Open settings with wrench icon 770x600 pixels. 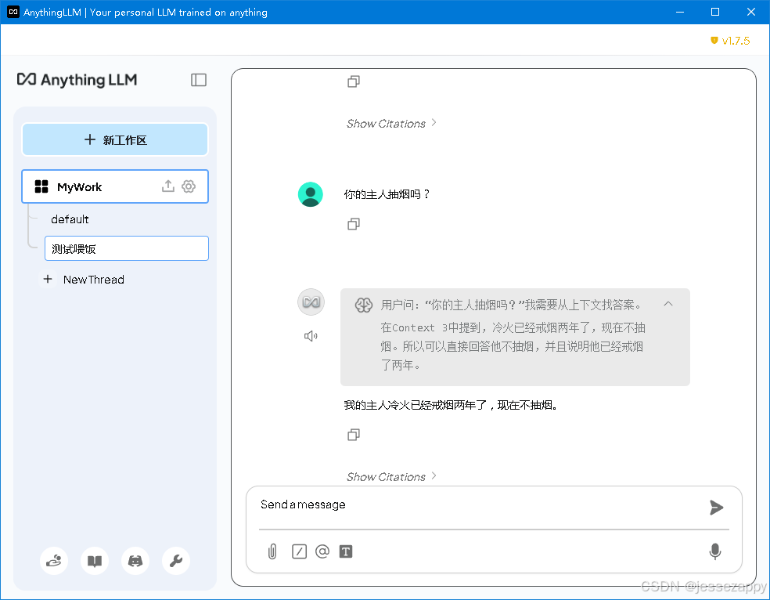pyautogui.click(x=176, y=561)
